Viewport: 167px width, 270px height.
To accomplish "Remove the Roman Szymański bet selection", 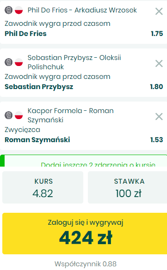I will point(159,117).
